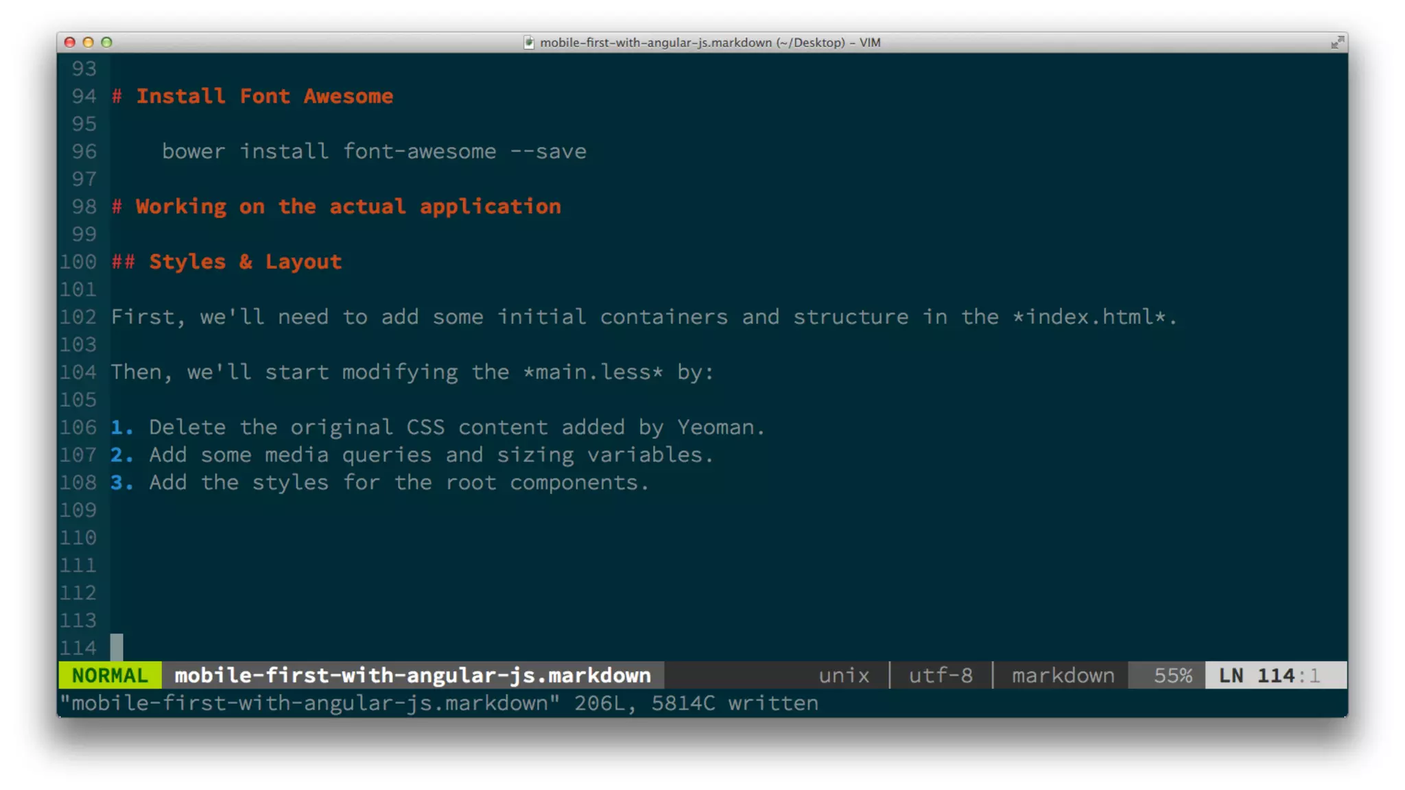Click the 'bower install font-awesome --save' line

374,152
